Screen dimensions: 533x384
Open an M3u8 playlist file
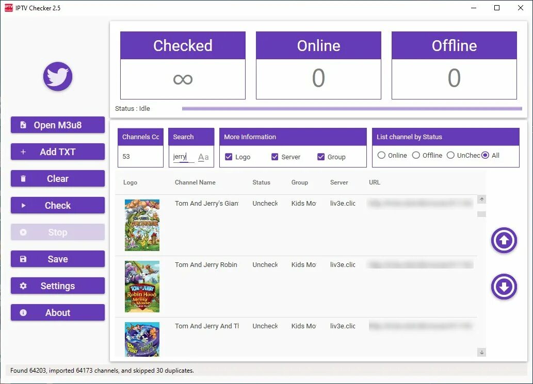(x=57, y=125)
